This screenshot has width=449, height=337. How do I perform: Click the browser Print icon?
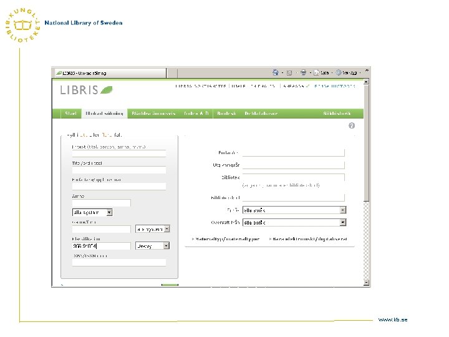click(x=303, y=72)
